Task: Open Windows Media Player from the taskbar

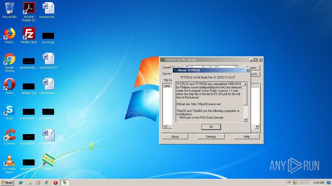Action: coord(38,183)
